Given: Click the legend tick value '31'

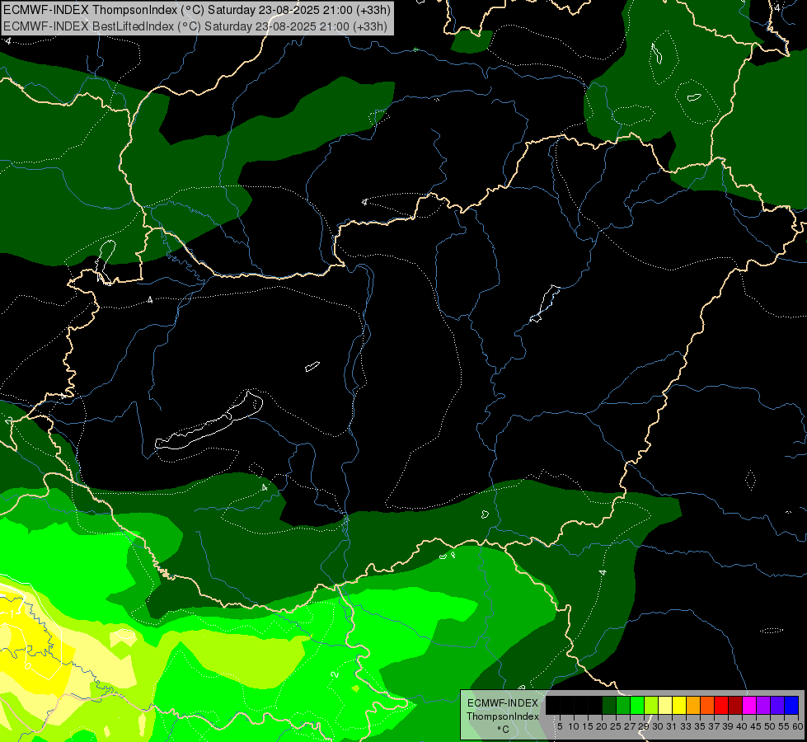Looking at the screenshot, I should coord(672,726).
